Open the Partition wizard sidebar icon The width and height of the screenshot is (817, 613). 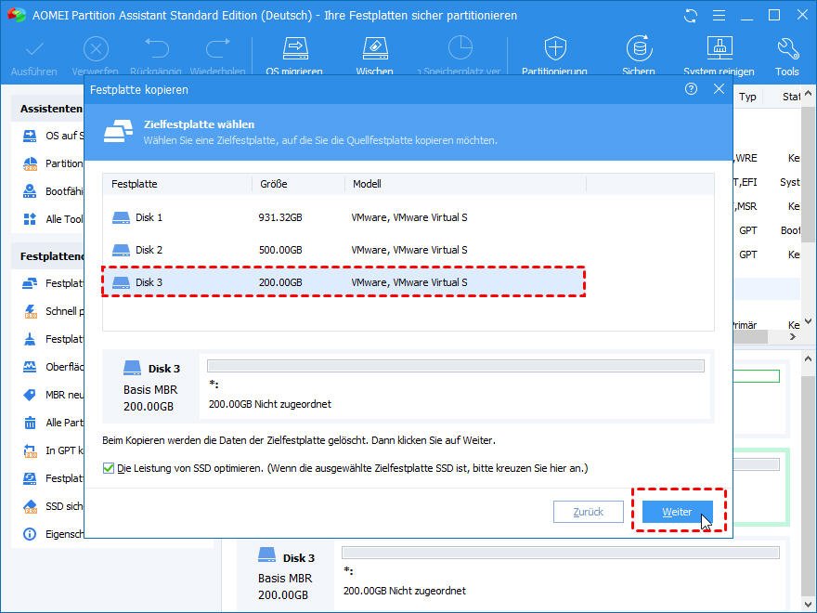[30, 163]
